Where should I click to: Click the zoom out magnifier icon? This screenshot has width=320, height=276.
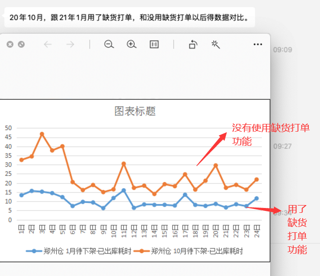109,44
